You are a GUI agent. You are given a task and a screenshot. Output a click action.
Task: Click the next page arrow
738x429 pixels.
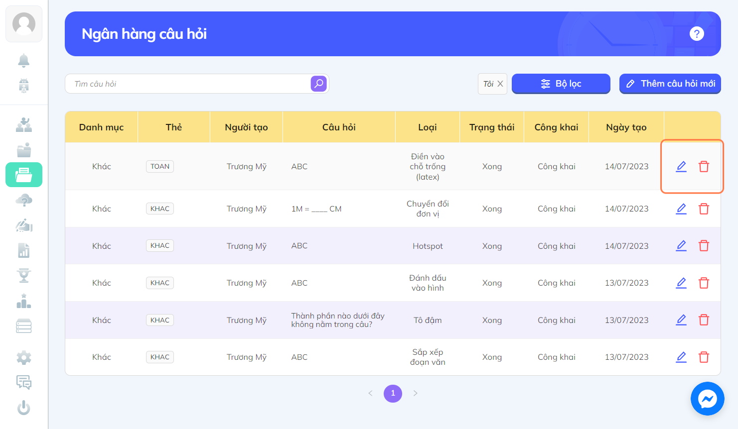(x=416, y=393)
